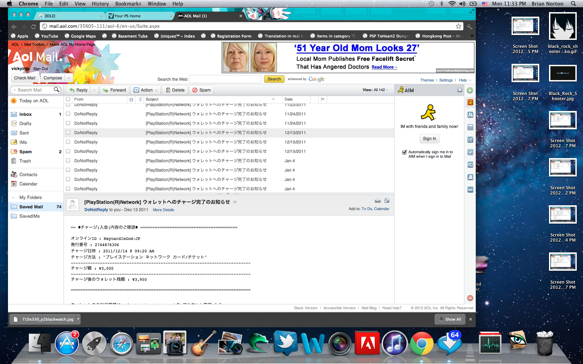Open the Reply button dropdown arrow
The height and width of the screenshot is (364, 583).
94,90
